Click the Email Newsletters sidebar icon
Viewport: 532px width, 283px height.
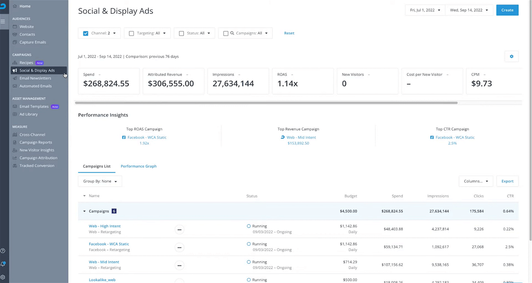pyautogui.click(x=15, y=78)
